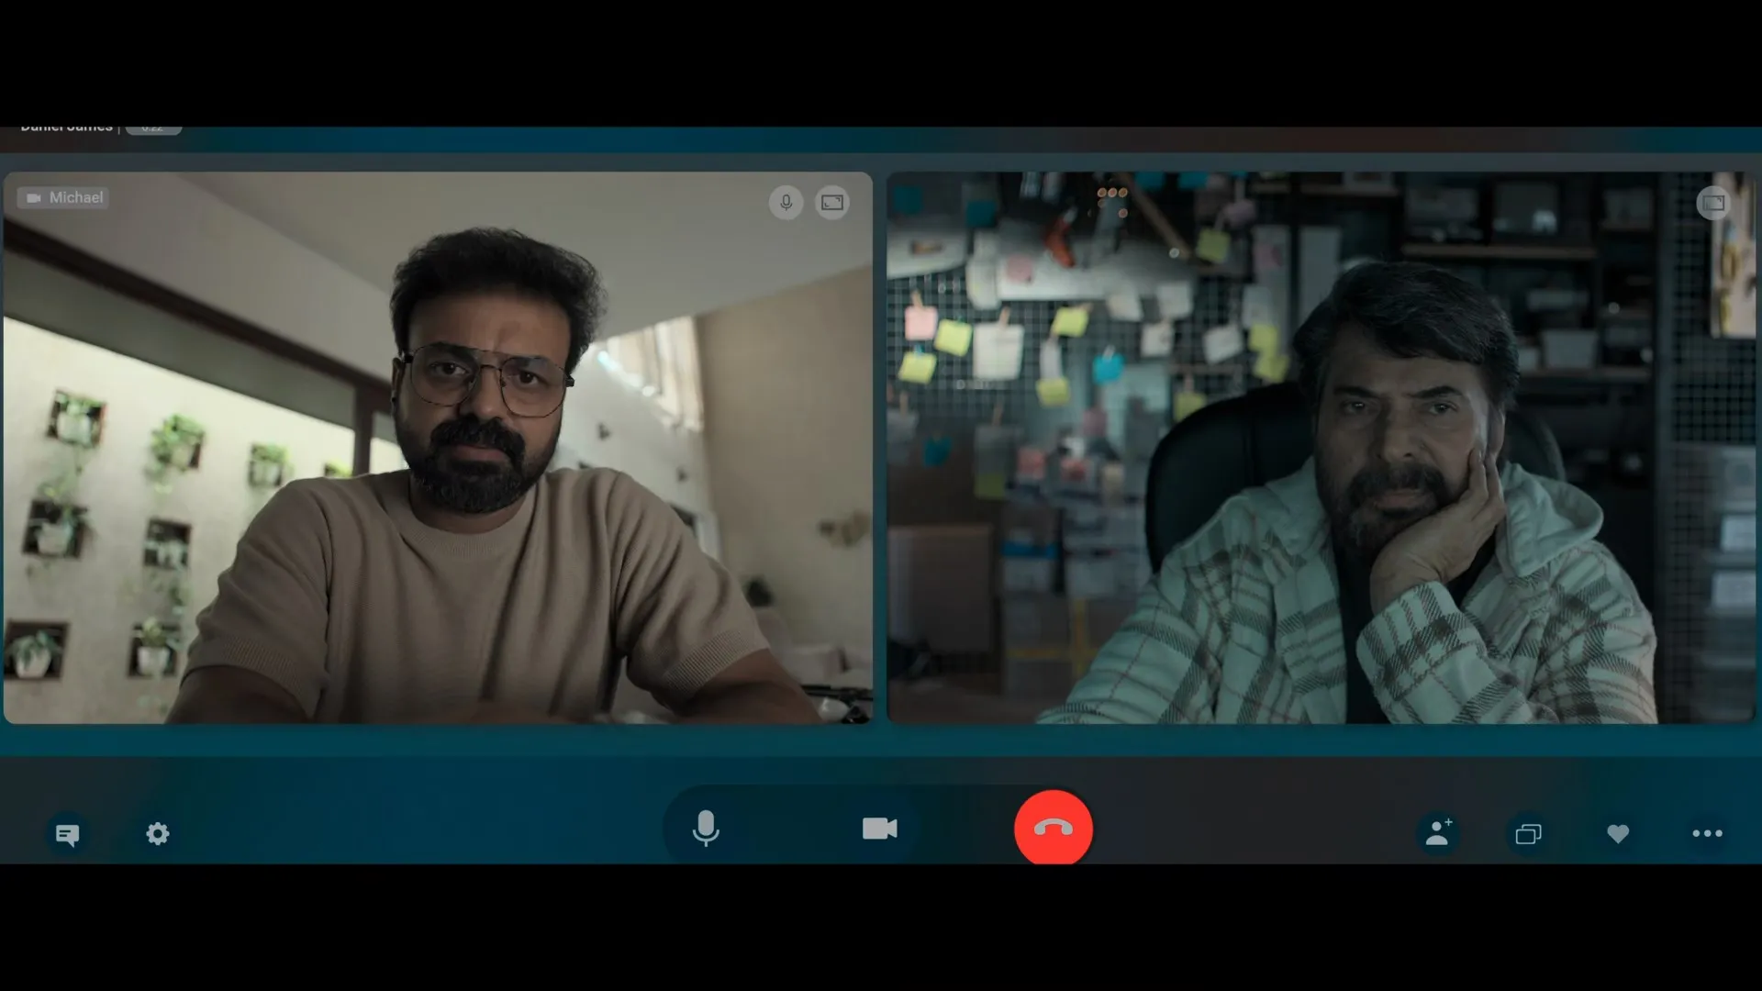The width and height of the screenshot is (1762, 991).
Task: Open the more options ellipsis menu
Action: click(x=1707, y=834)
